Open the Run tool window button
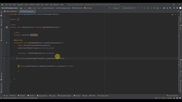 pyautogui.click(x=6, y=96)
